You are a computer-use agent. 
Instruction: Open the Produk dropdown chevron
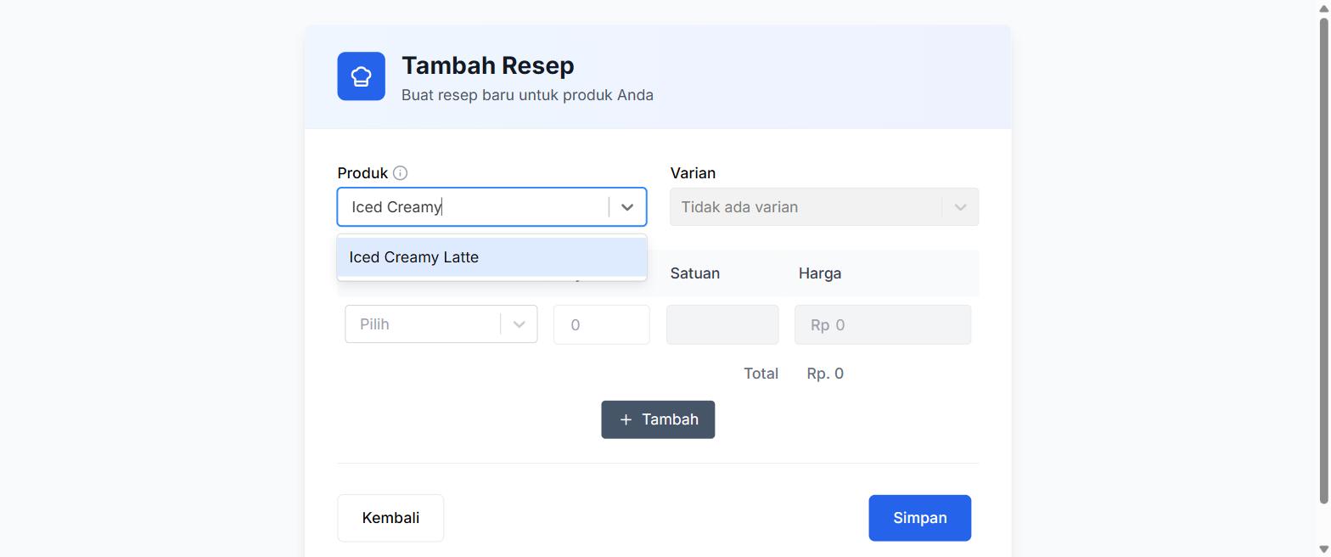(627, 207)
